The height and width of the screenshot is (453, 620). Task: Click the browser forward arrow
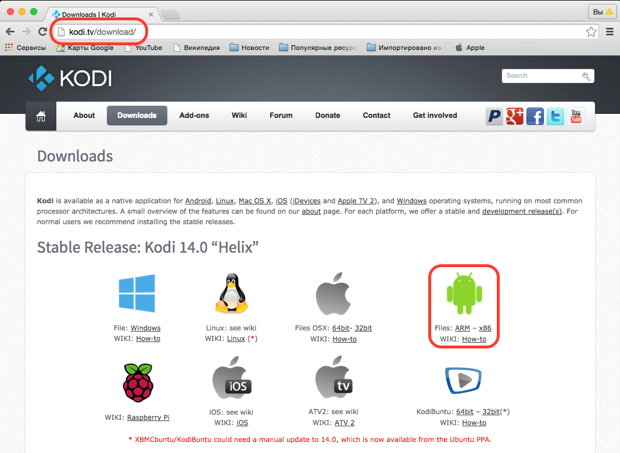tap(27, 31)
